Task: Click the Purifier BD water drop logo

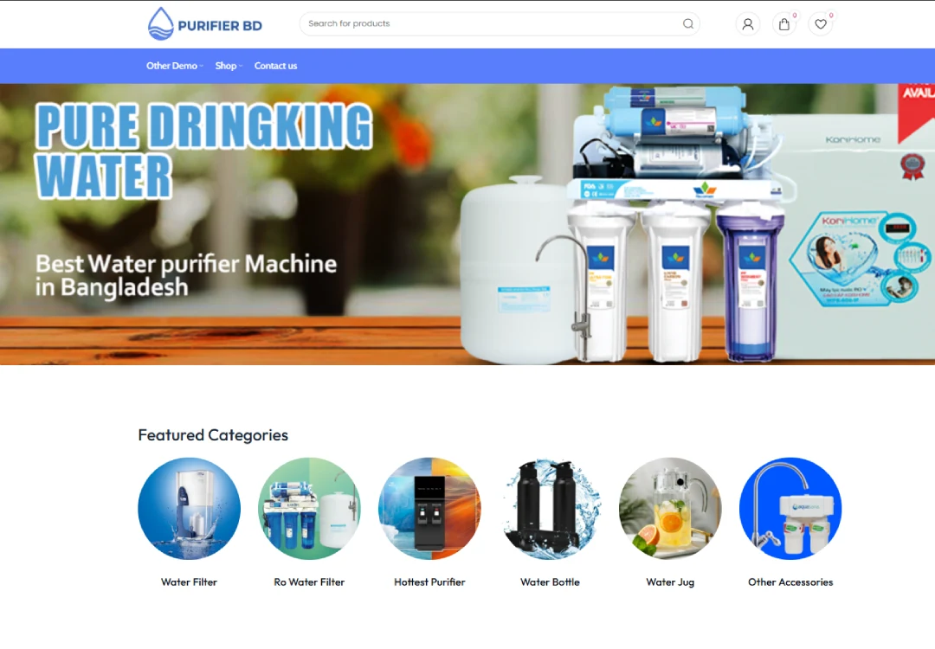Action: tap(161, 24)
